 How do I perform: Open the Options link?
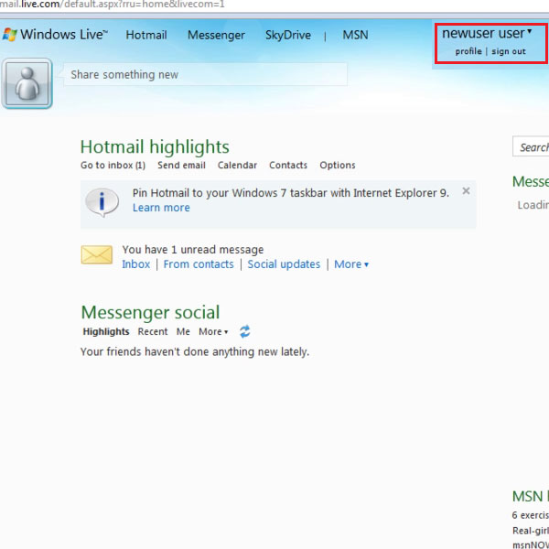(x=337, y=166)
